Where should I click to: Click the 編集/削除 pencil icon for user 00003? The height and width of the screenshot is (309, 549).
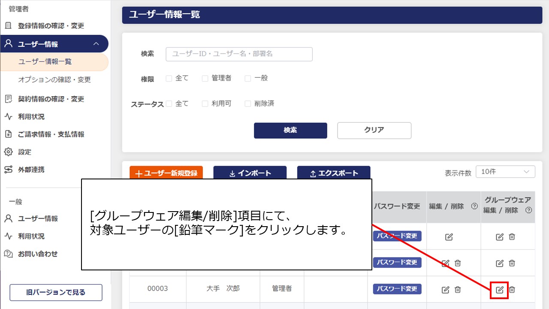pyautogui.click(x=446, y=290)
